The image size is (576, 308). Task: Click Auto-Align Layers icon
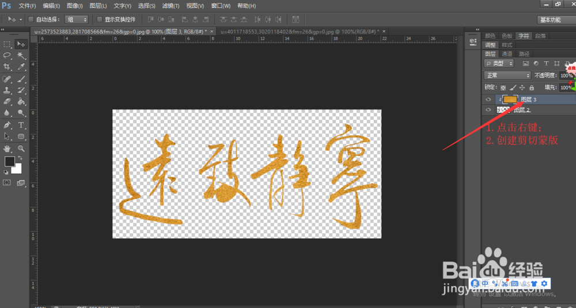[x=295, y=20]
